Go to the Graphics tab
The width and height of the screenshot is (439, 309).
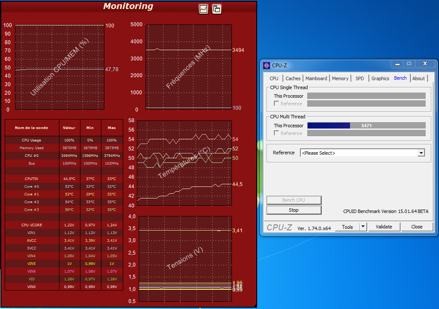tap(380, 78)
